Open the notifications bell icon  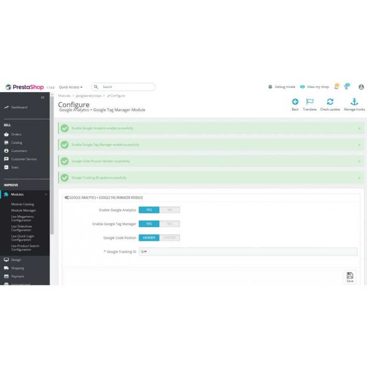[x=336, y=87]
